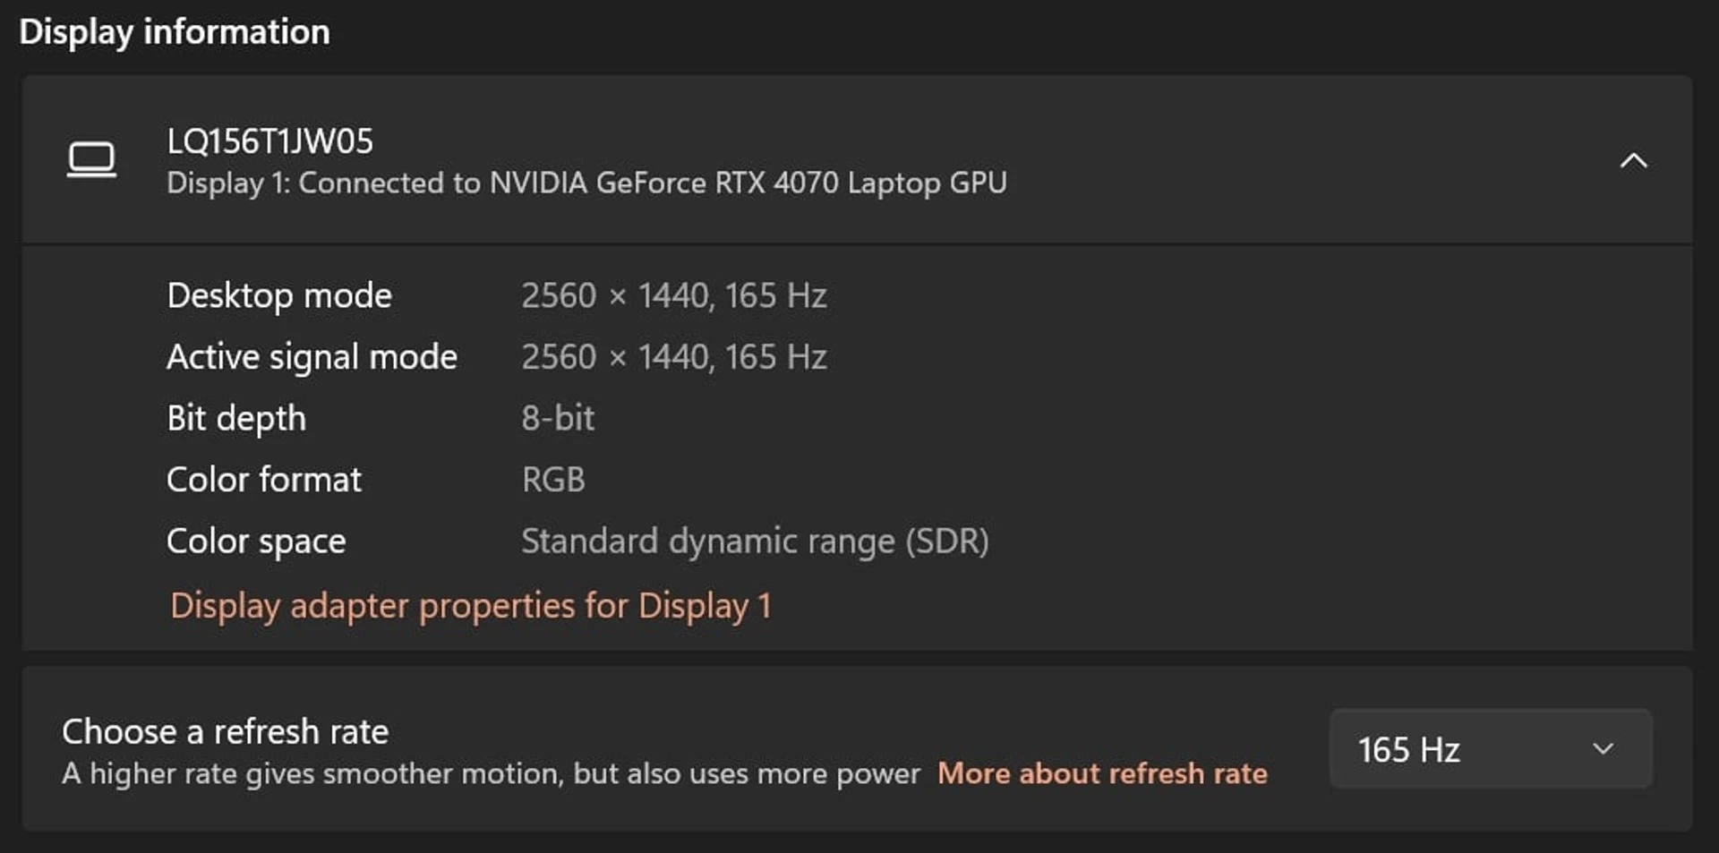The width and height of the screenshot is (1719, 853).
Task: Select the Bit depth label
Action: 236,419
